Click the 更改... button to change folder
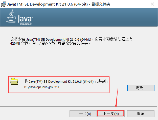Image resolution: width=158 pixels, height=120 pixels. pyautogui.click(x=141, y=88)
